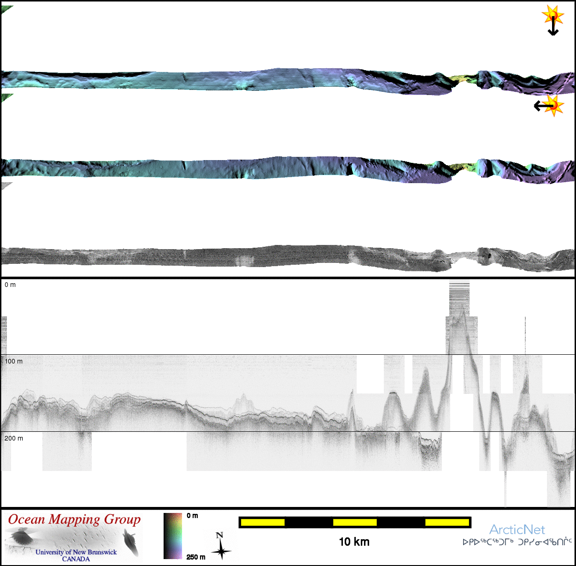
Task: Click the green triangle at top-left corner
Action: (6, 9)
